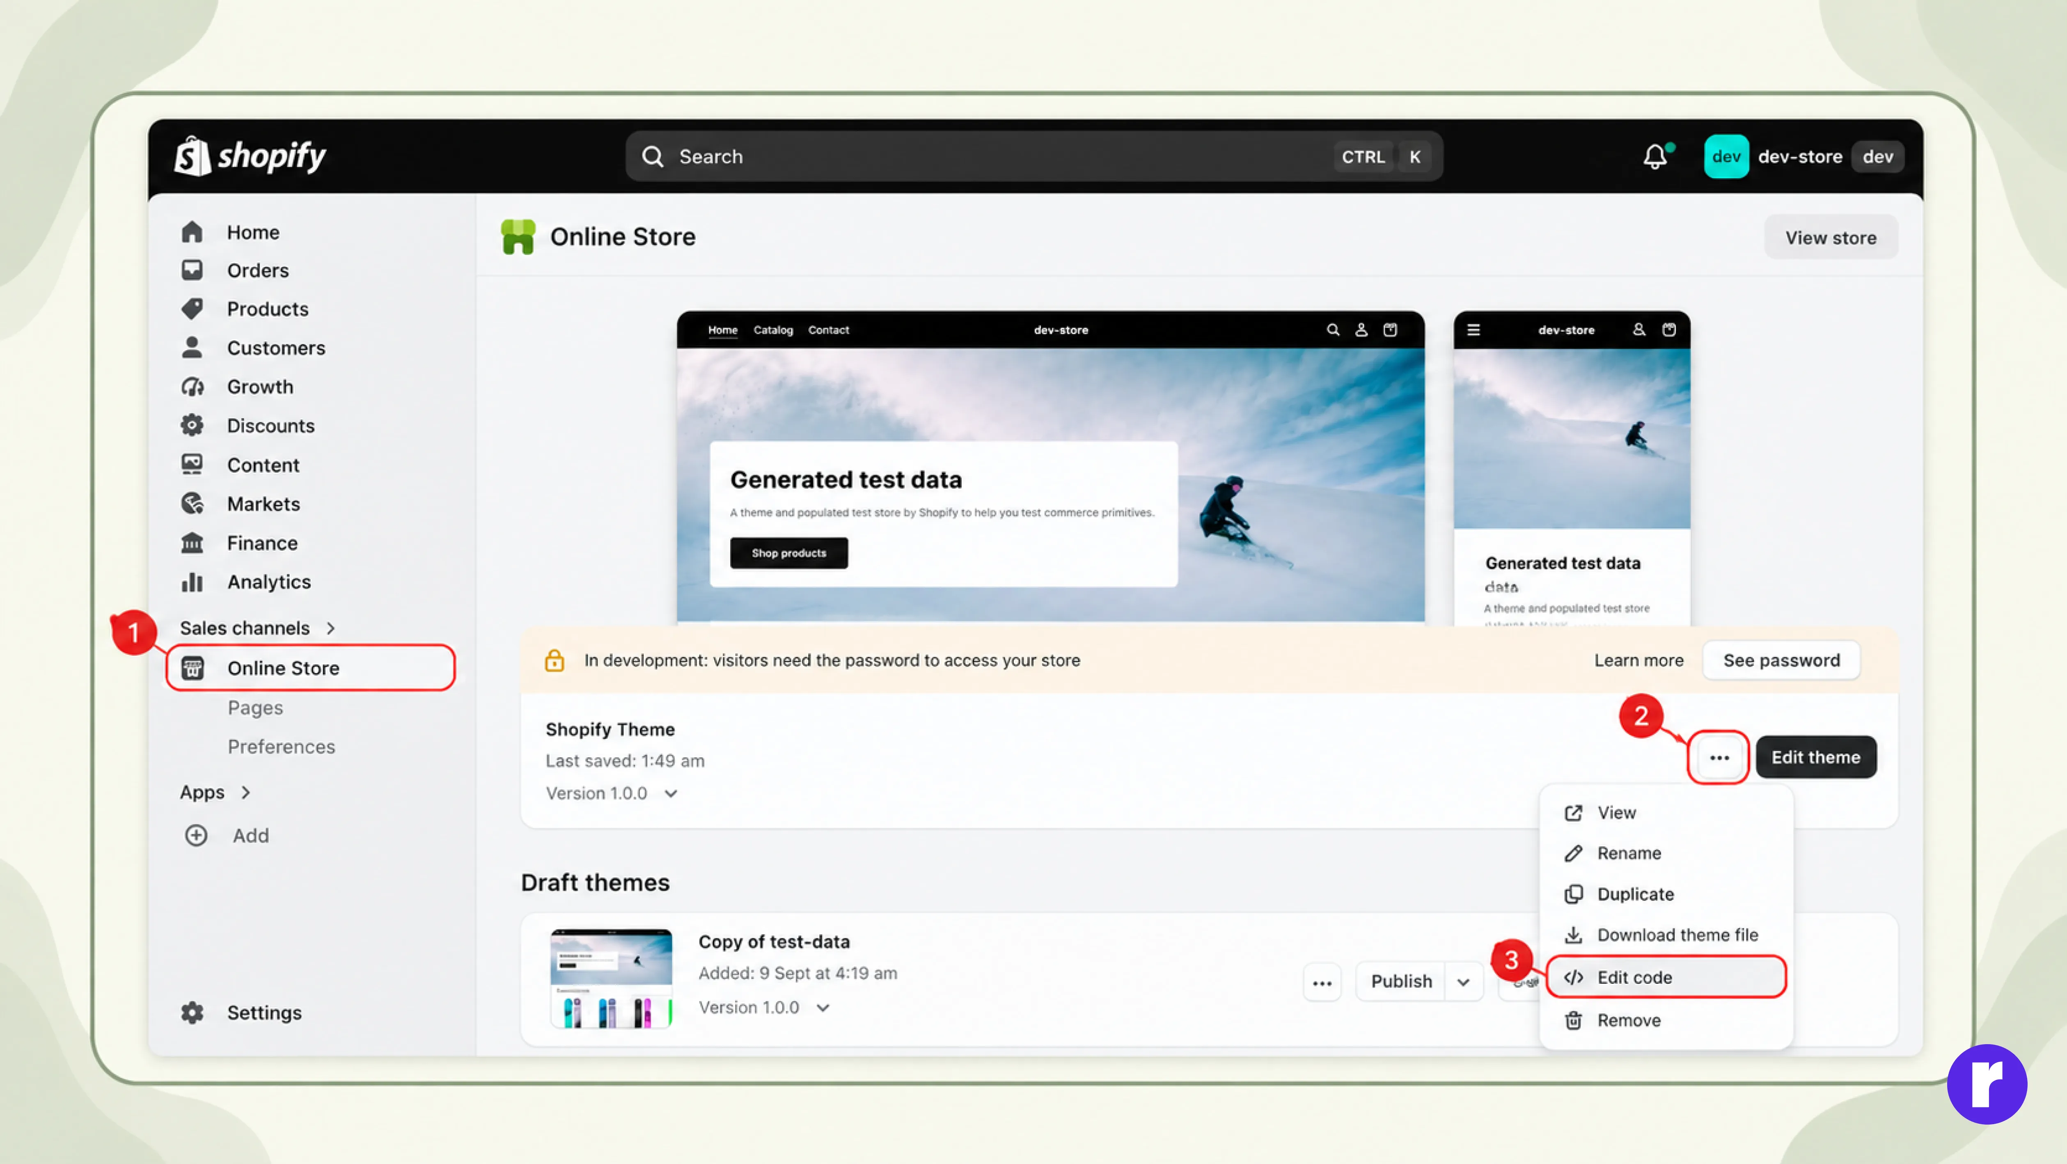Expand the Copy of test-data version chevron
This screenshot has height=1164, width=2067.
click(x=823, y=1008)
